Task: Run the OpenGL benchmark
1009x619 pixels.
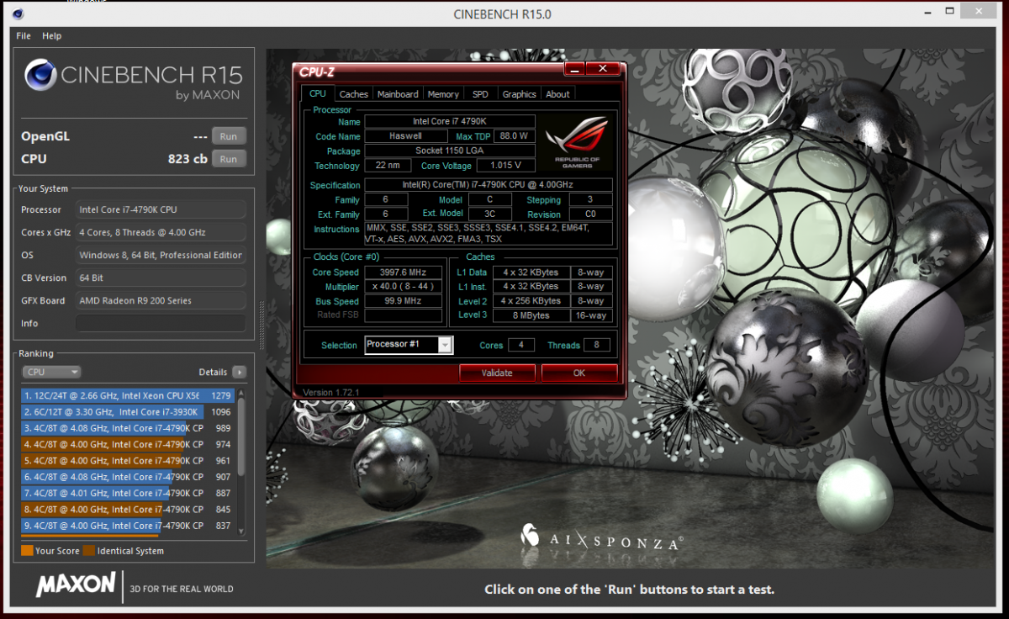Action: pos(229,136)
